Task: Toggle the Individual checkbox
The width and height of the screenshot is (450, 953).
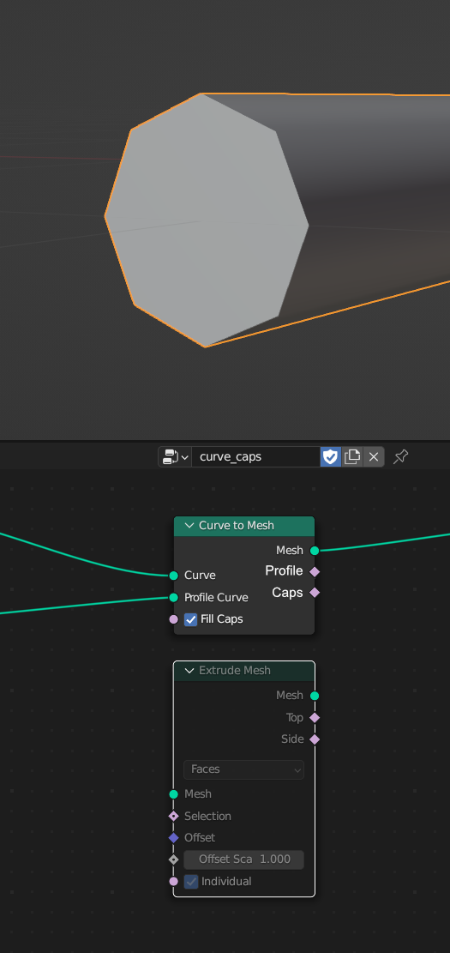Action: tap(191, 881)
